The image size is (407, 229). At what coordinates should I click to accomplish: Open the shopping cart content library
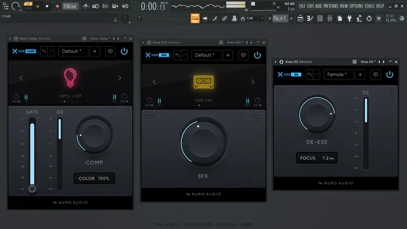[x=379, y=18]
